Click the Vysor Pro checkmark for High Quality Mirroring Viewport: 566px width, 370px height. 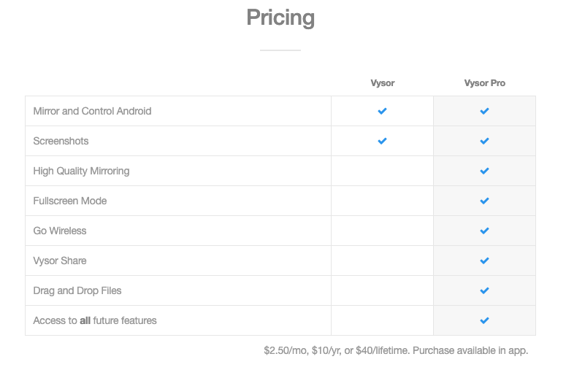coord(484,171)
